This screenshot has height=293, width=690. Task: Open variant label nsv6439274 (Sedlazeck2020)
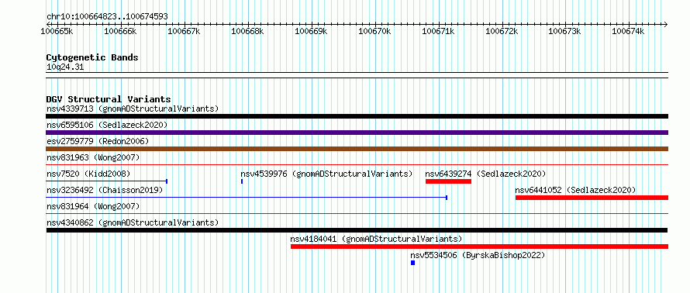point(485,174)
